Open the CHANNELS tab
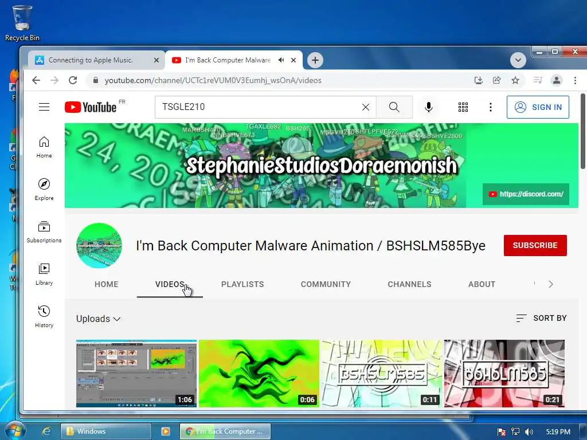This screenshot has width=587, height=440. tap(409, 284)
